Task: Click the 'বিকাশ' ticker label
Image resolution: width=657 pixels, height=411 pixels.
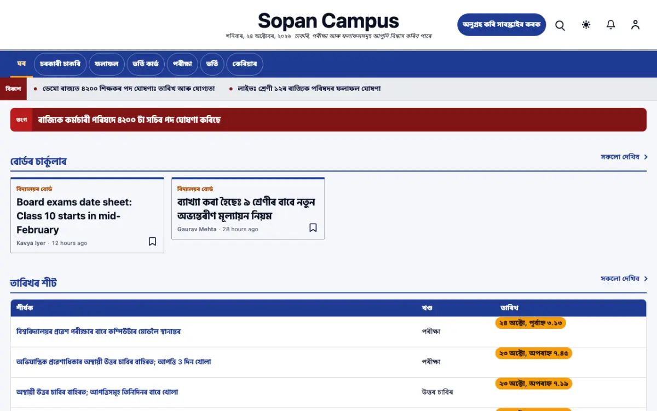Action: tap(13, 89)
